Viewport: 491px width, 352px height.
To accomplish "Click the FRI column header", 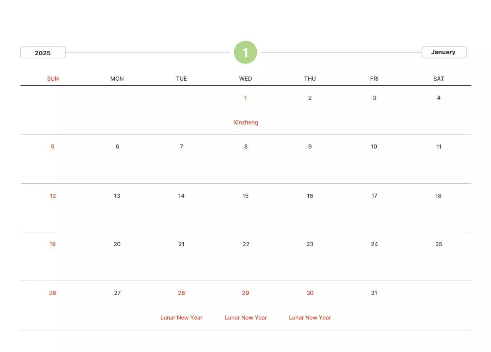I will 374,79.
